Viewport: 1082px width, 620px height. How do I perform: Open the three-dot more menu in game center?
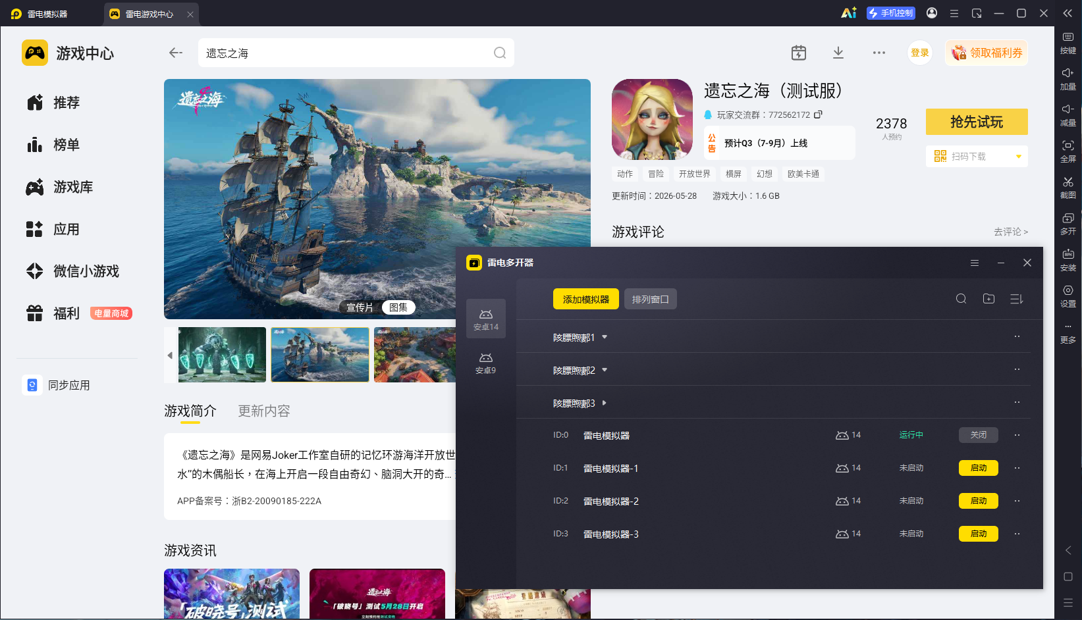point(879,53)
